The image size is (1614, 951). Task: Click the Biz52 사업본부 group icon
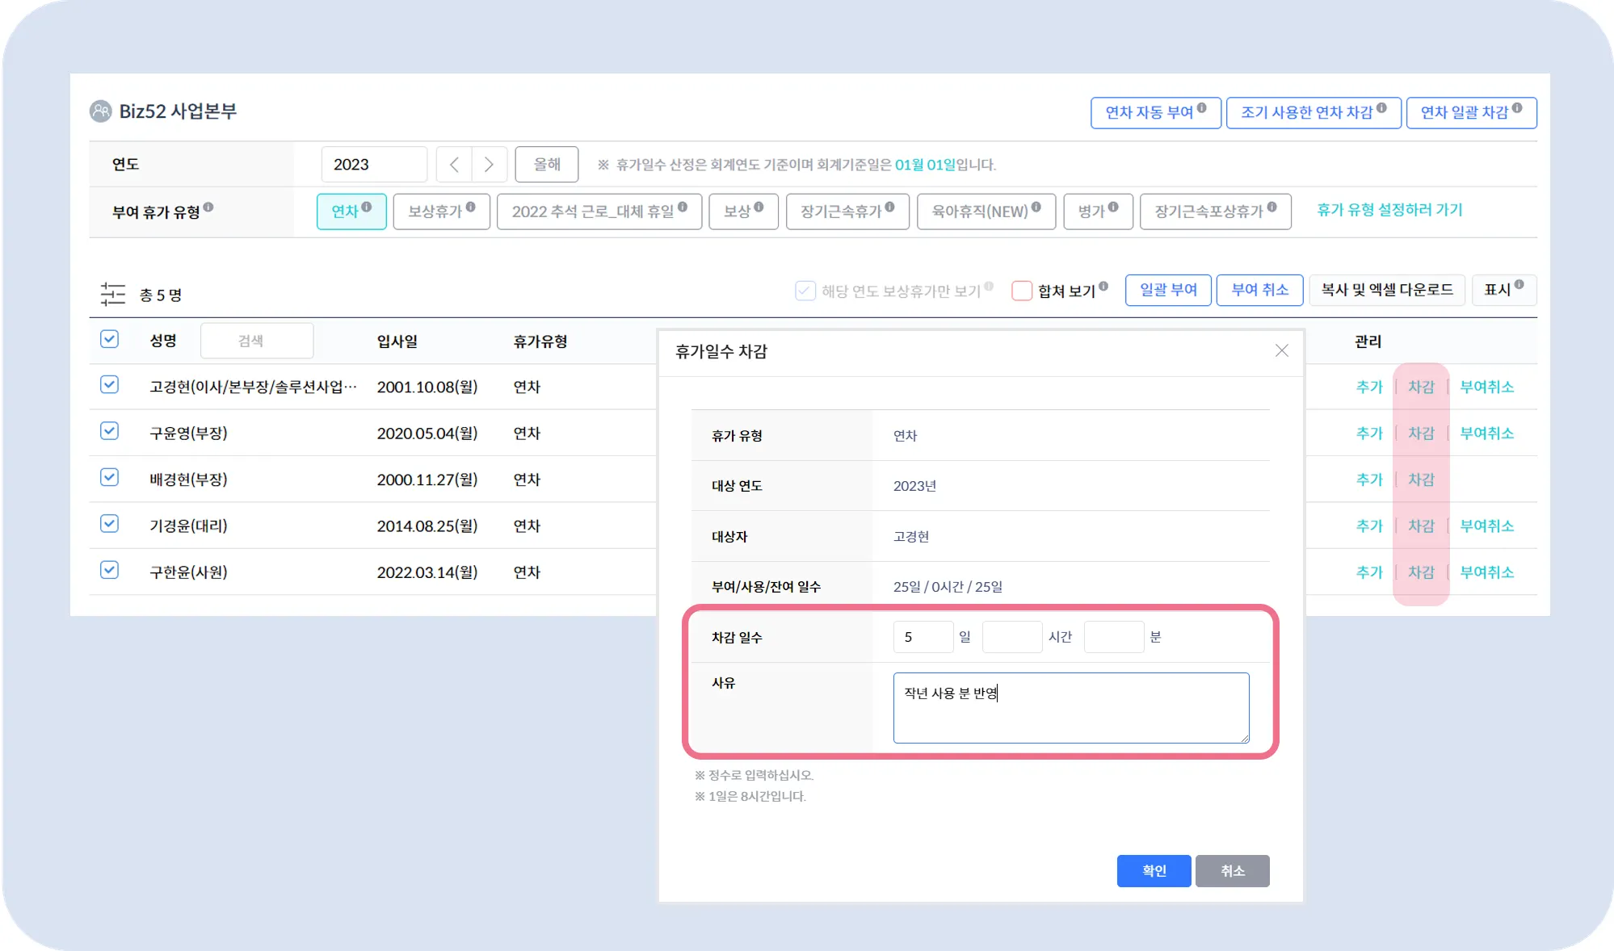click(101, 111)
